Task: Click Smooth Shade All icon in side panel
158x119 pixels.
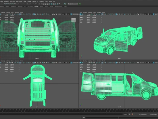Action: [116, 62]
